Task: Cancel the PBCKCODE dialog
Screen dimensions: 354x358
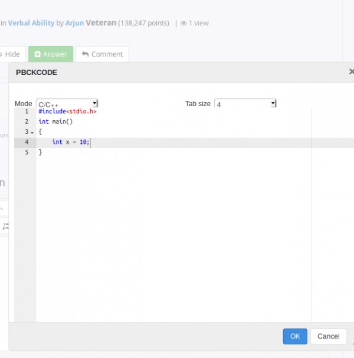Action: pos(328,336)
